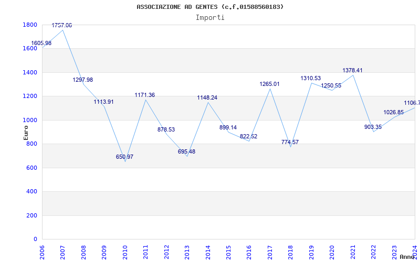Click the 2021 x-axis year label
420x262 pixels.
353,254
